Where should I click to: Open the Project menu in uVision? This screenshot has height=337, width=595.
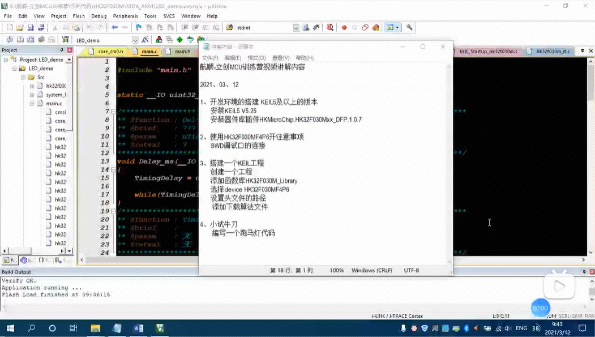pyautogui.click(x=58, y=16)
